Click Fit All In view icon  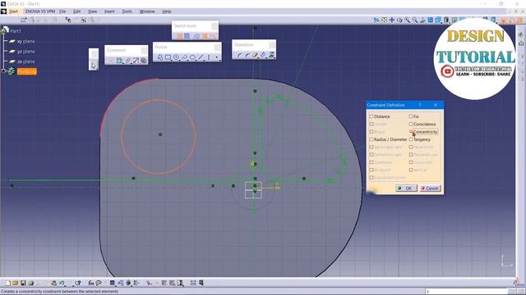pyautogui.click(x=384, y=20)
